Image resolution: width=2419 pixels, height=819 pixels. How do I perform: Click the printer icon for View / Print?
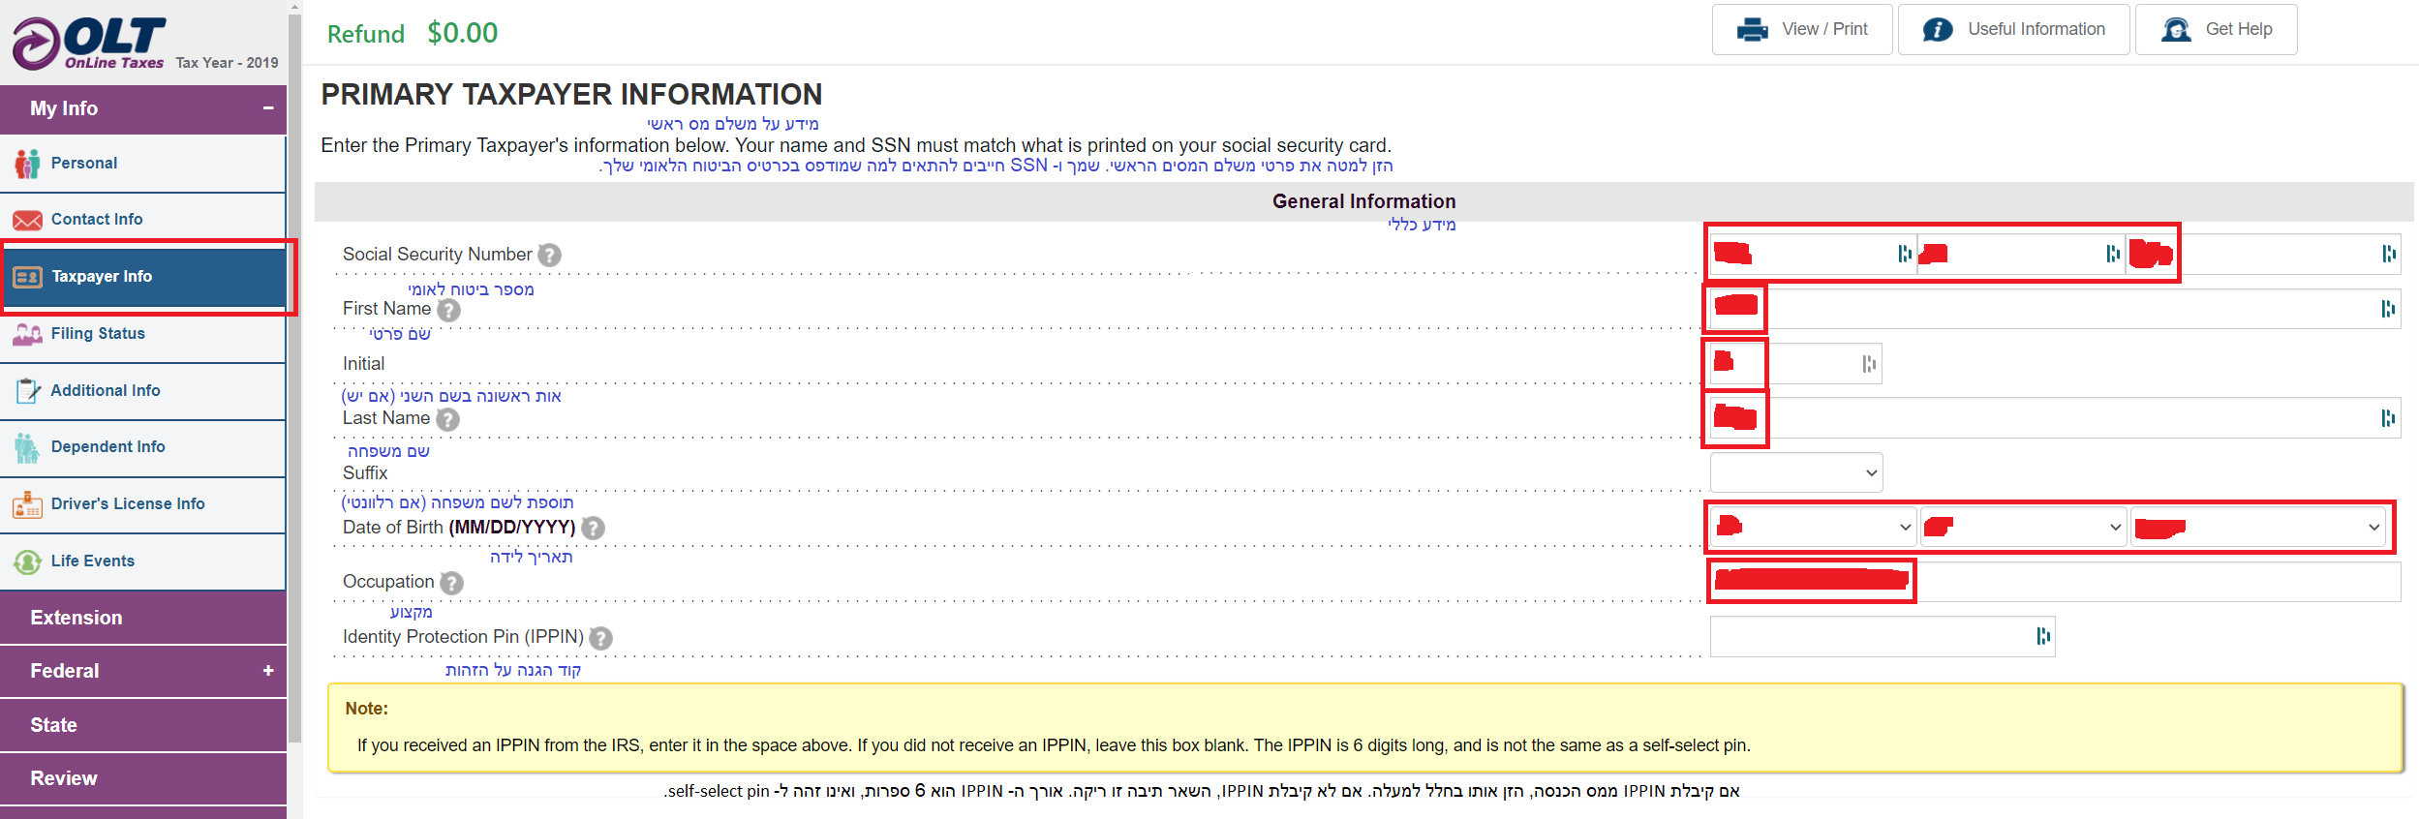[1752, 30]
